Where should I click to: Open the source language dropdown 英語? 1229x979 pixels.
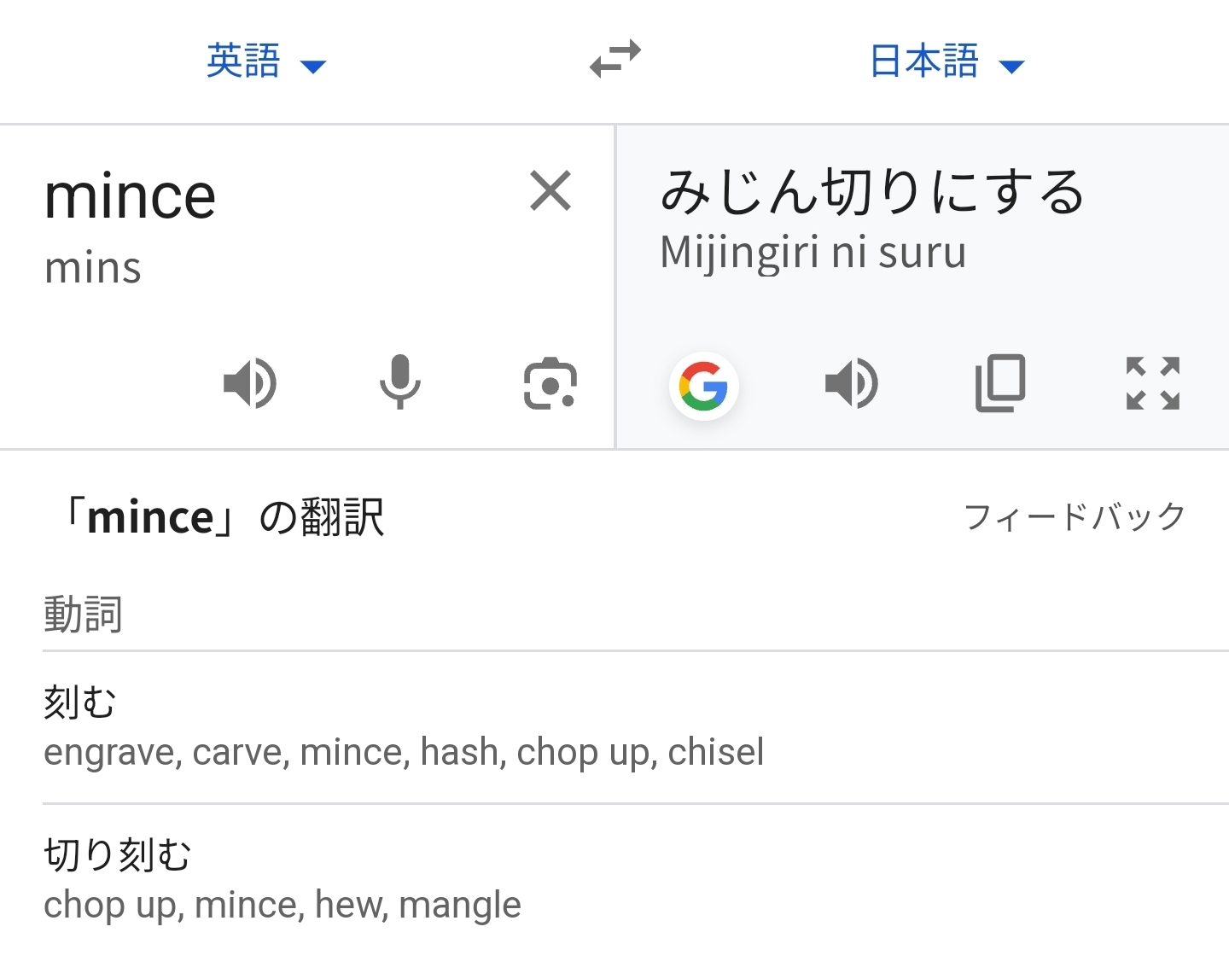(244, 61)
